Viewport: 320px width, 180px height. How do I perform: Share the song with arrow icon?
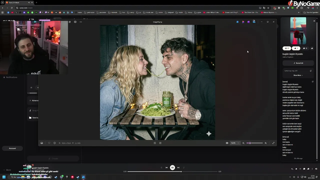[x=312, y=48]
